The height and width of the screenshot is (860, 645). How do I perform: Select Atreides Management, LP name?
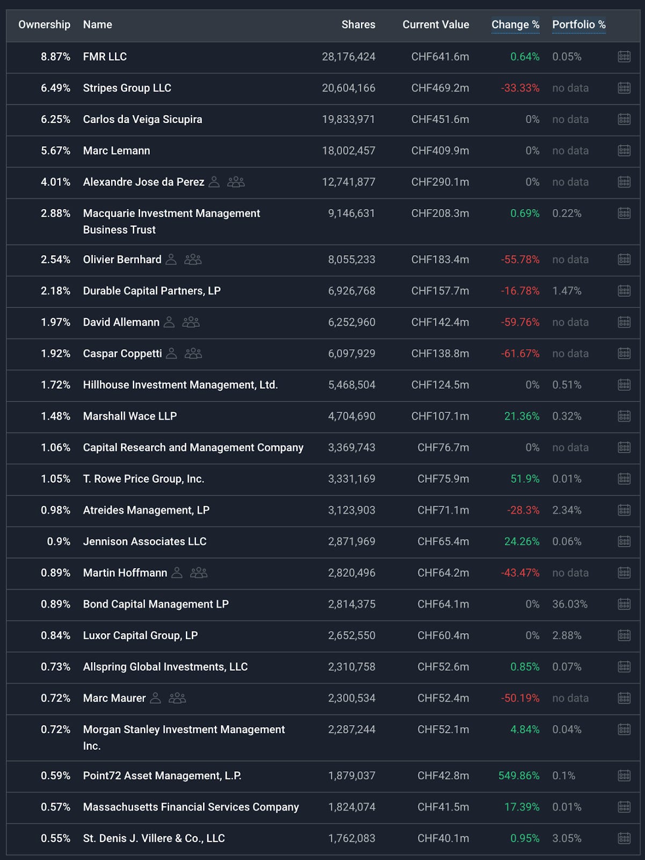(x=146, y=510)
